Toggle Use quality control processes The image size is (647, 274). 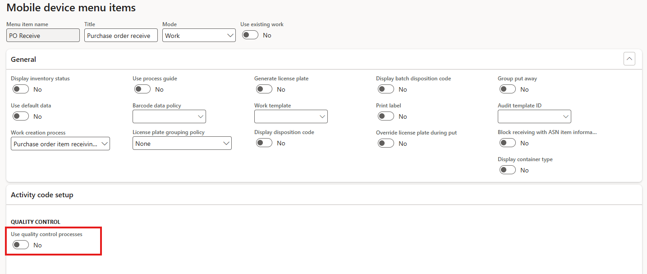[x=21, y=245]
